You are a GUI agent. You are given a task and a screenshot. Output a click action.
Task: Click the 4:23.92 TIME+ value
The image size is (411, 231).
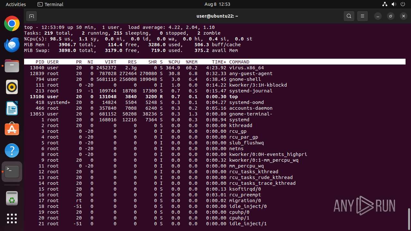point(216,68)
